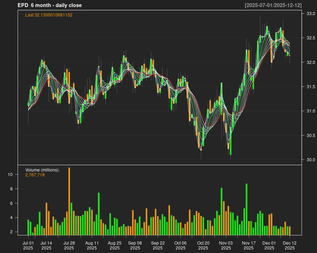Image resolution: width=317 pixels, height=253 pixels.
Task: Click the tall green volume bar near Nov 17
Action: 247,209
